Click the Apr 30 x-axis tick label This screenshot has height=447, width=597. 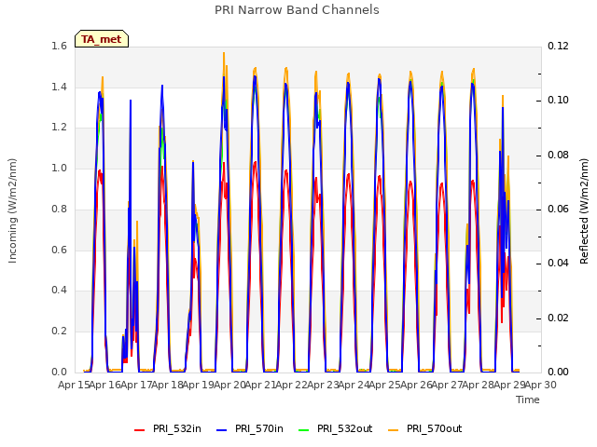tap(540, 385)
